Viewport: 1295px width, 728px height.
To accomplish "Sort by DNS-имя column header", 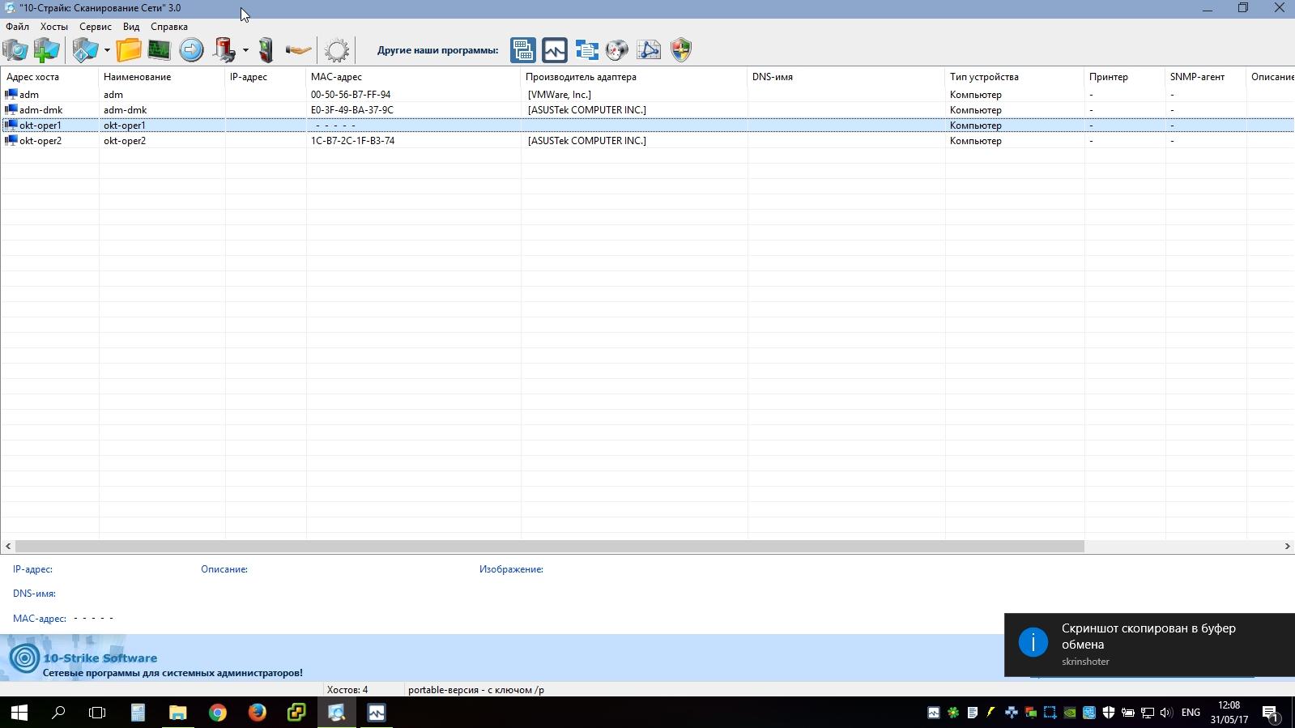I will [846, 77].
